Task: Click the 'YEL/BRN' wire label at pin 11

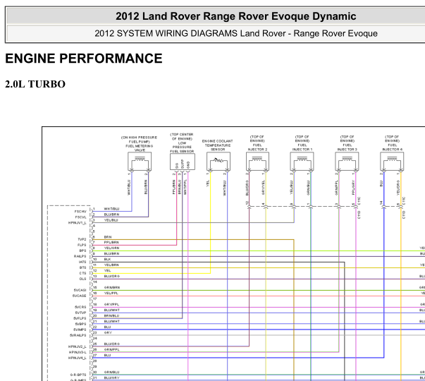Action: (111, 265)
